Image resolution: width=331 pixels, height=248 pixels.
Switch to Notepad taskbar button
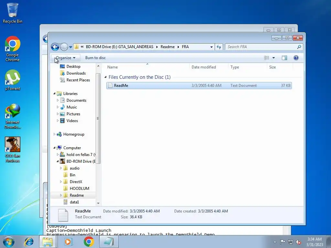point(109,242)
